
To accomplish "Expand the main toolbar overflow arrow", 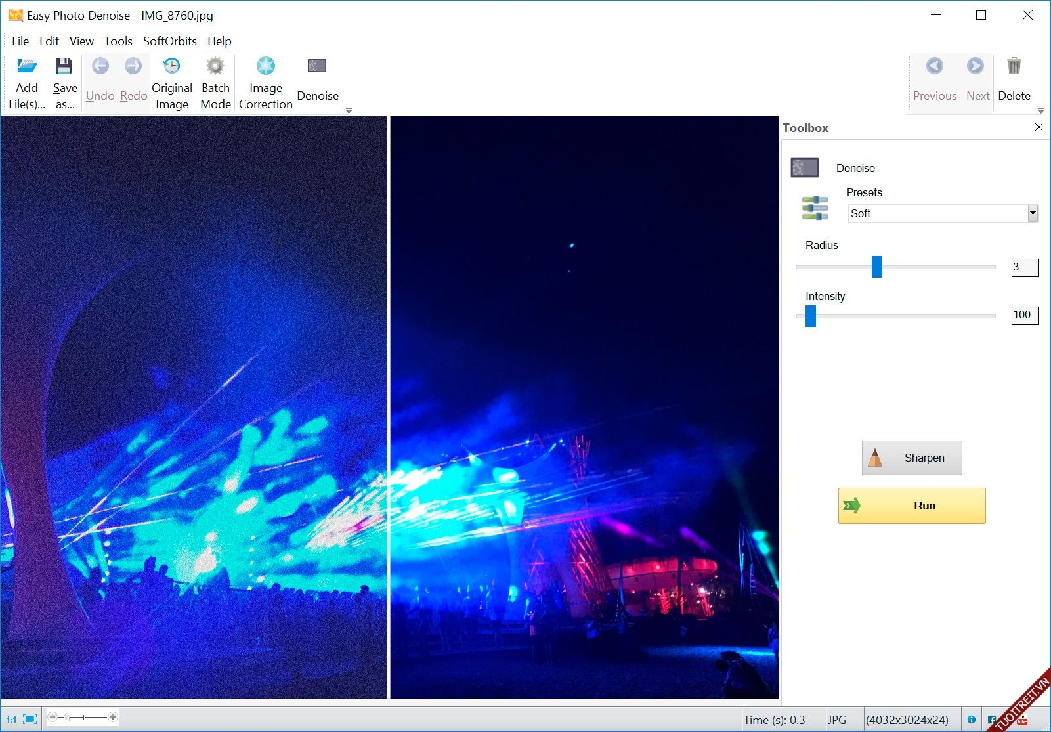I will tap(349, 111).
